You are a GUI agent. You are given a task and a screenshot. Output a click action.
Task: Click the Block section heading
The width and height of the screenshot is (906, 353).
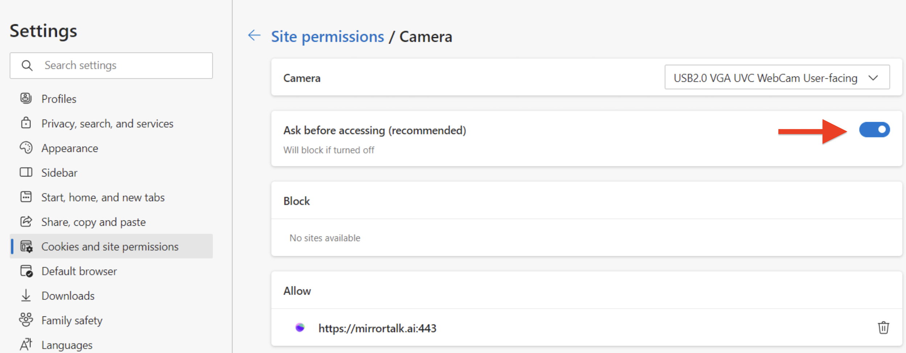pos(296,201)
